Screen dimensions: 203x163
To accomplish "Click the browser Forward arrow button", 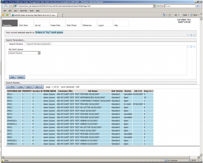I will tap(8, 6).
